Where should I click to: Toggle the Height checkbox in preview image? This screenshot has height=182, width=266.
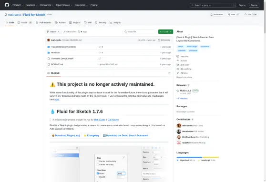point(98,177)
